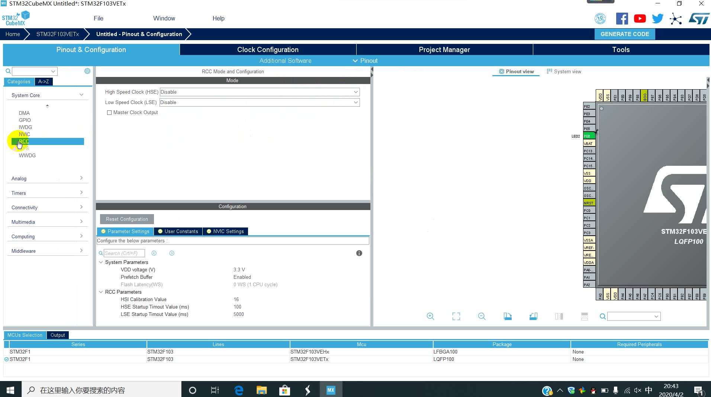The width and height of the screenshot is (711, 397).
Task: Select GPIO in System Core list
Action: click(x=25, y=120)
